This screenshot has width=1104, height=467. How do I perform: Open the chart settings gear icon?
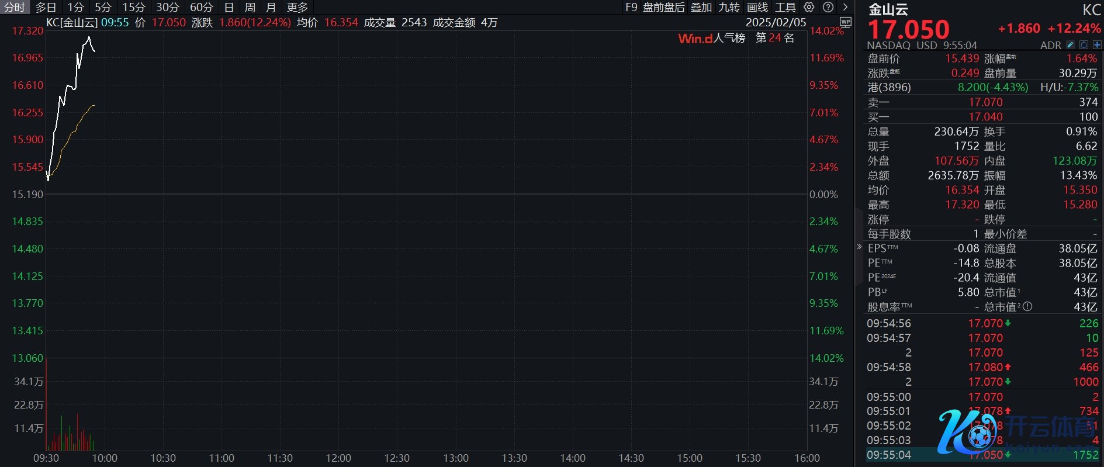809,8
